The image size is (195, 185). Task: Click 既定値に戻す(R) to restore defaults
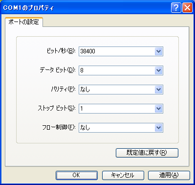pyautogui.click(x=147, y=153)
